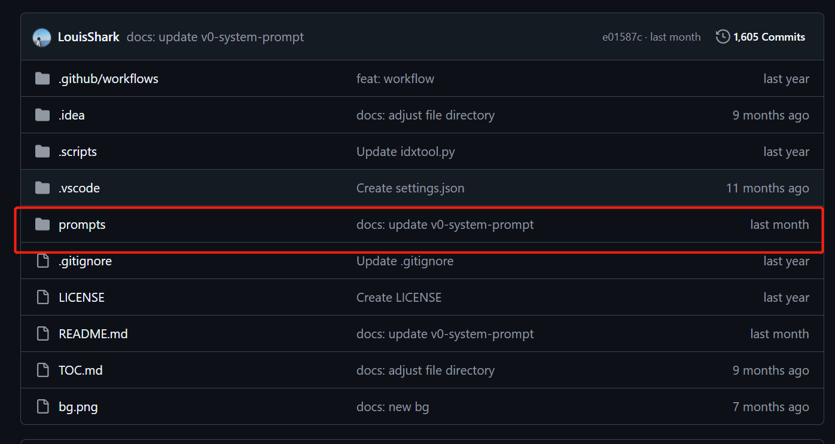Click the .scripts folder icon
835x444 pixels.
(x=42, y=152)
